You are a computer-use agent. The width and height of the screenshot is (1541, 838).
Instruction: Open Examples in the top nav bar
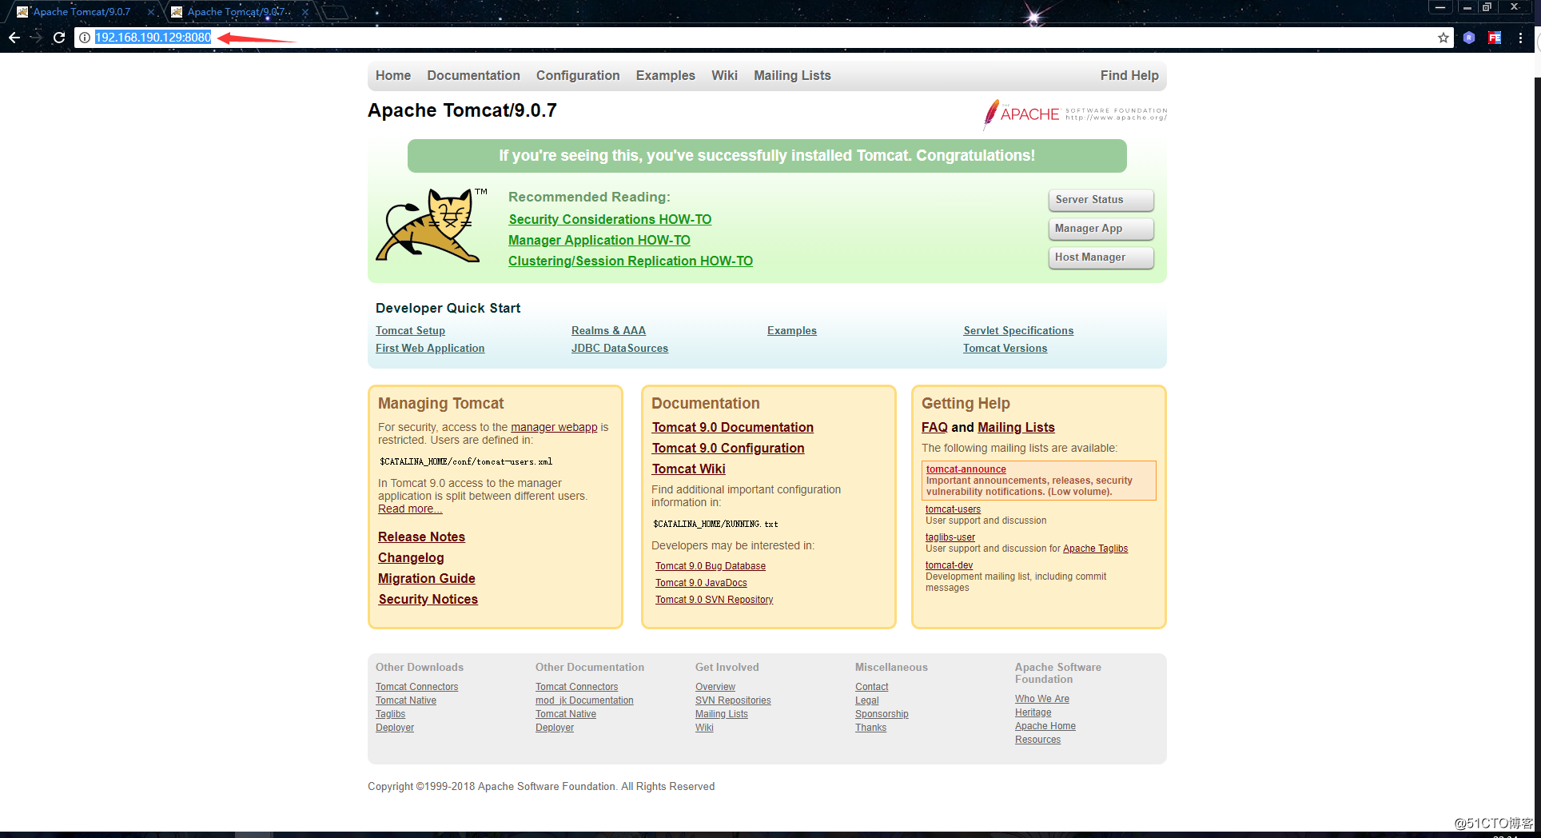coord(666,75)
